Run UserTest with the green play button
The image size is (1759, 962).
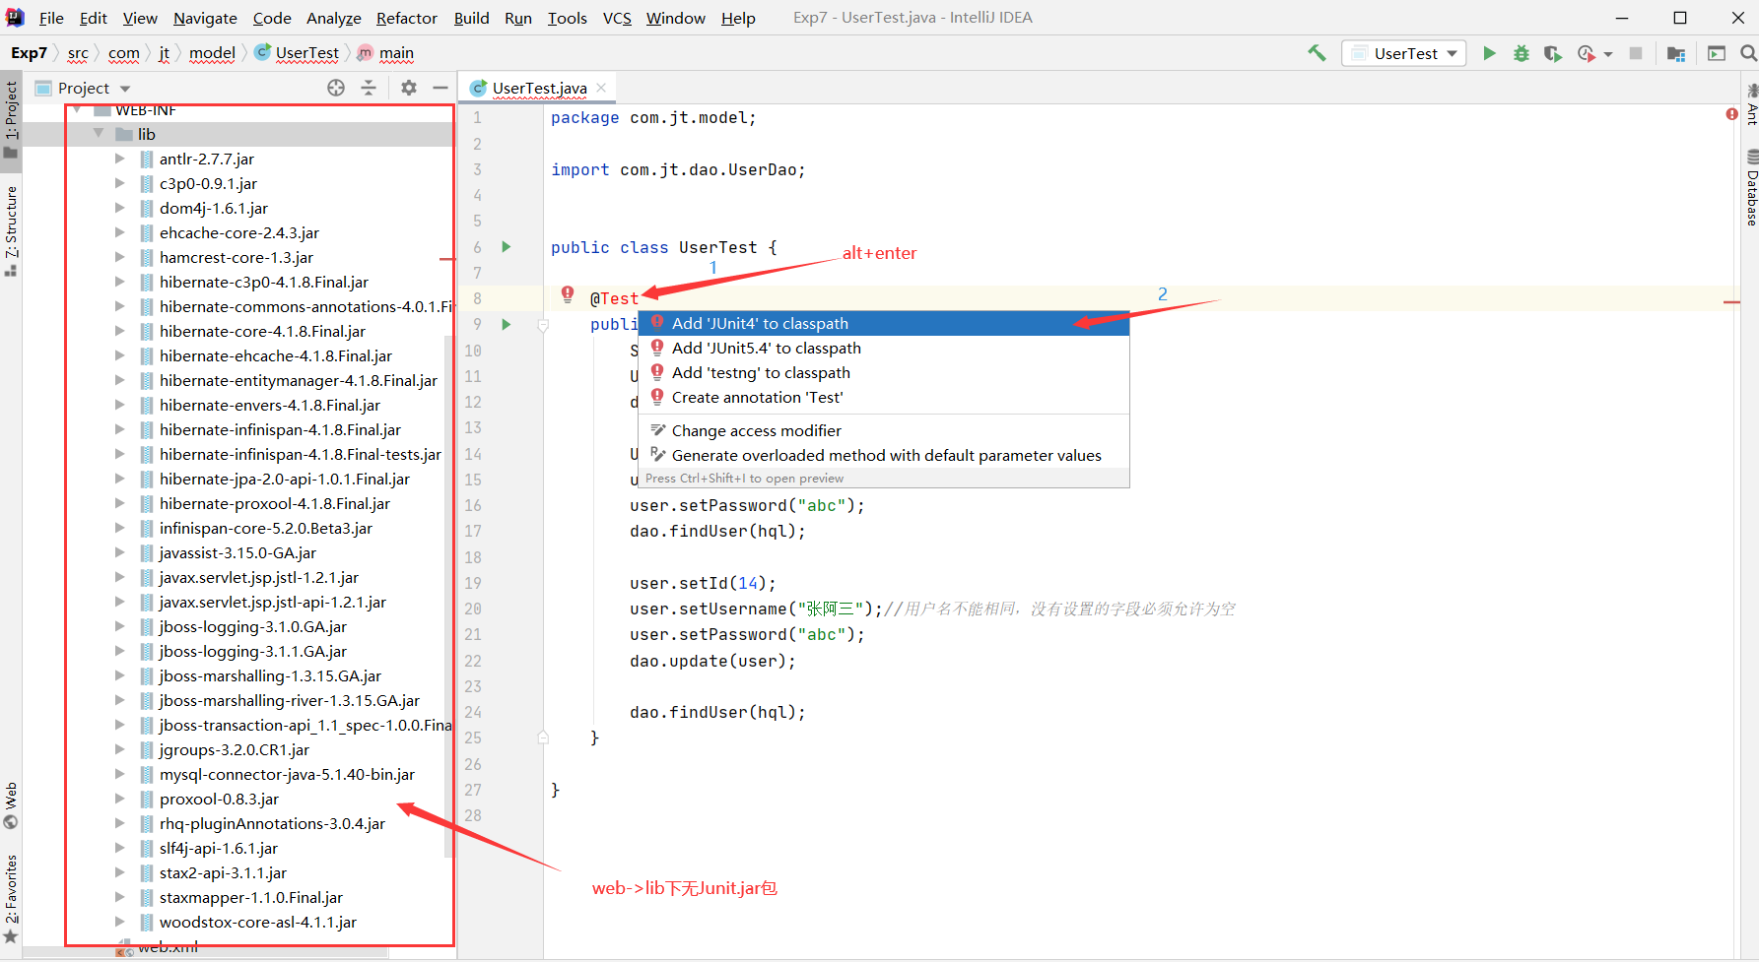[x=1489, y=53]
